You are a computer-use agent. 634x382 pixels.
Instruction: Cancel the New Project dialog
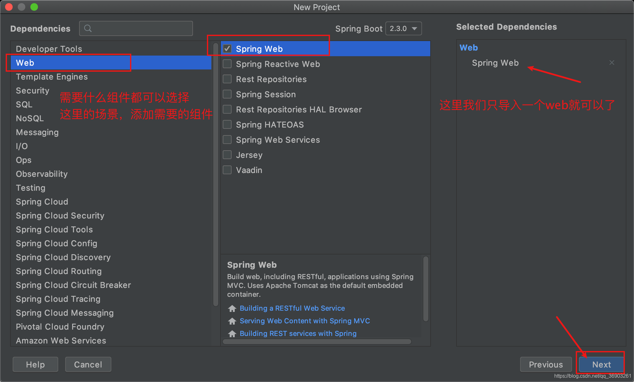[88, 364]
